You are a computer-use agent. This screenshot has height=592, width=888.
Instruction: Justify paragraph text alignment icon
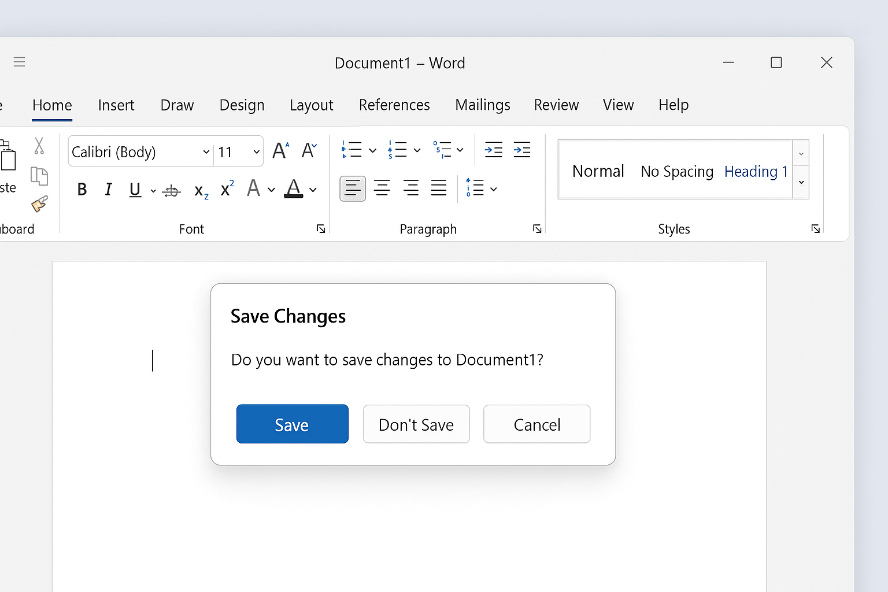point(439,188)
